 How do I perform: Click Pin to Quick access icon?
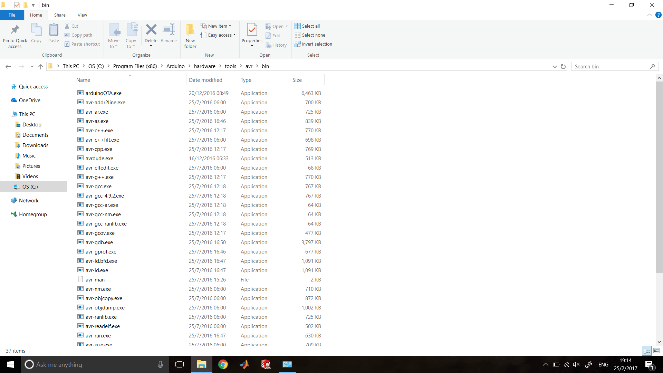coord(15,30)
